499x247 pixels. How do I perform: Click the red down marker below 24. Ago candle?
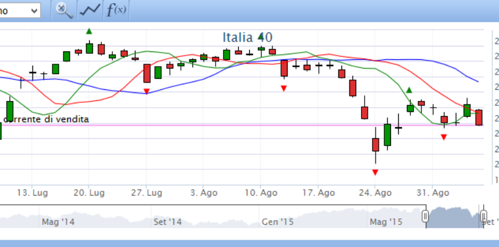pyautogui.click(x=375, y=172)
